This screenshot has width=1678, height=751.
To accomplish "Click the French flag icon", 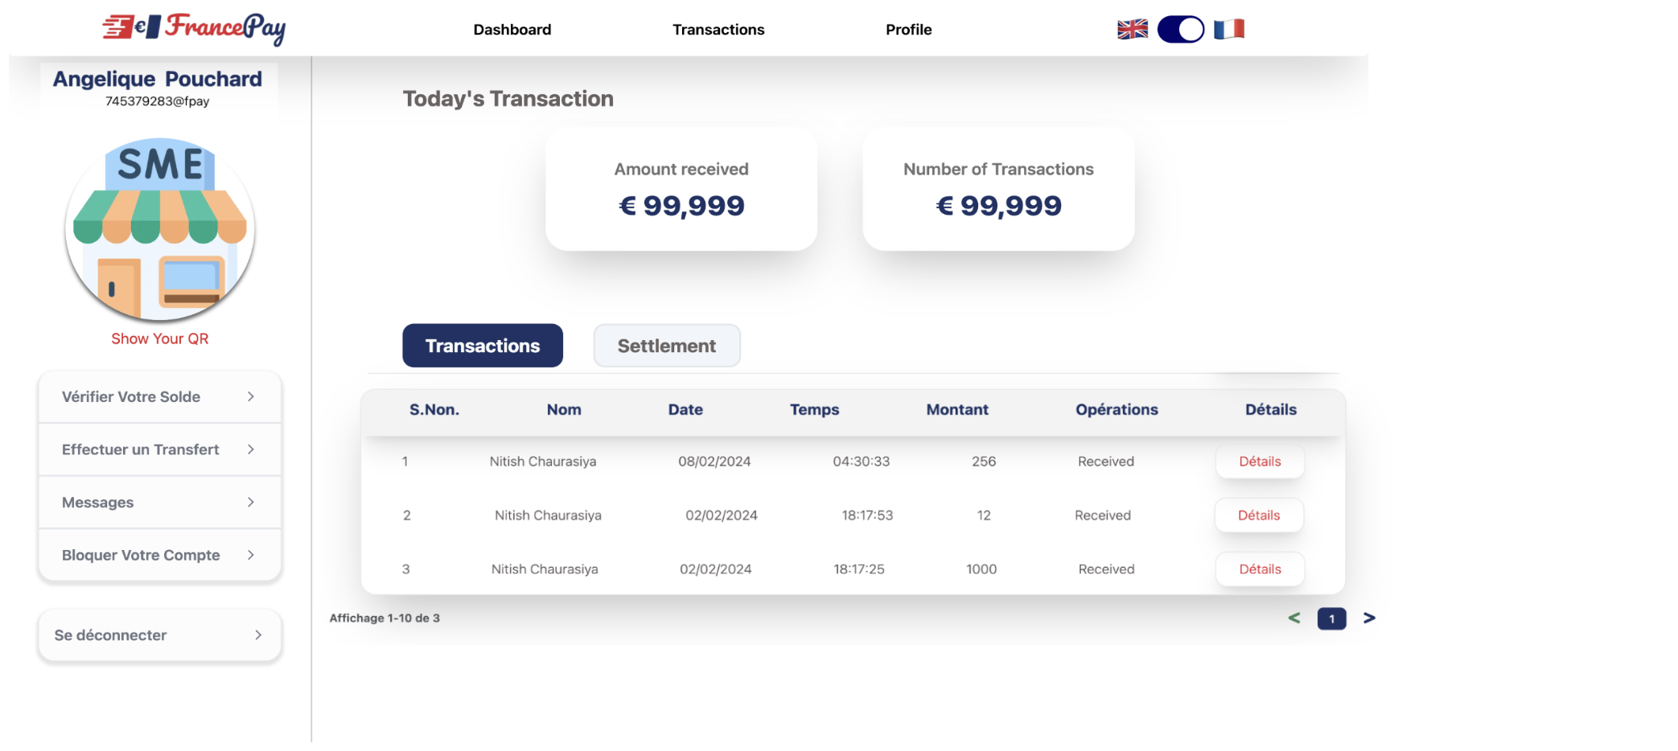I will point(1228,30).
